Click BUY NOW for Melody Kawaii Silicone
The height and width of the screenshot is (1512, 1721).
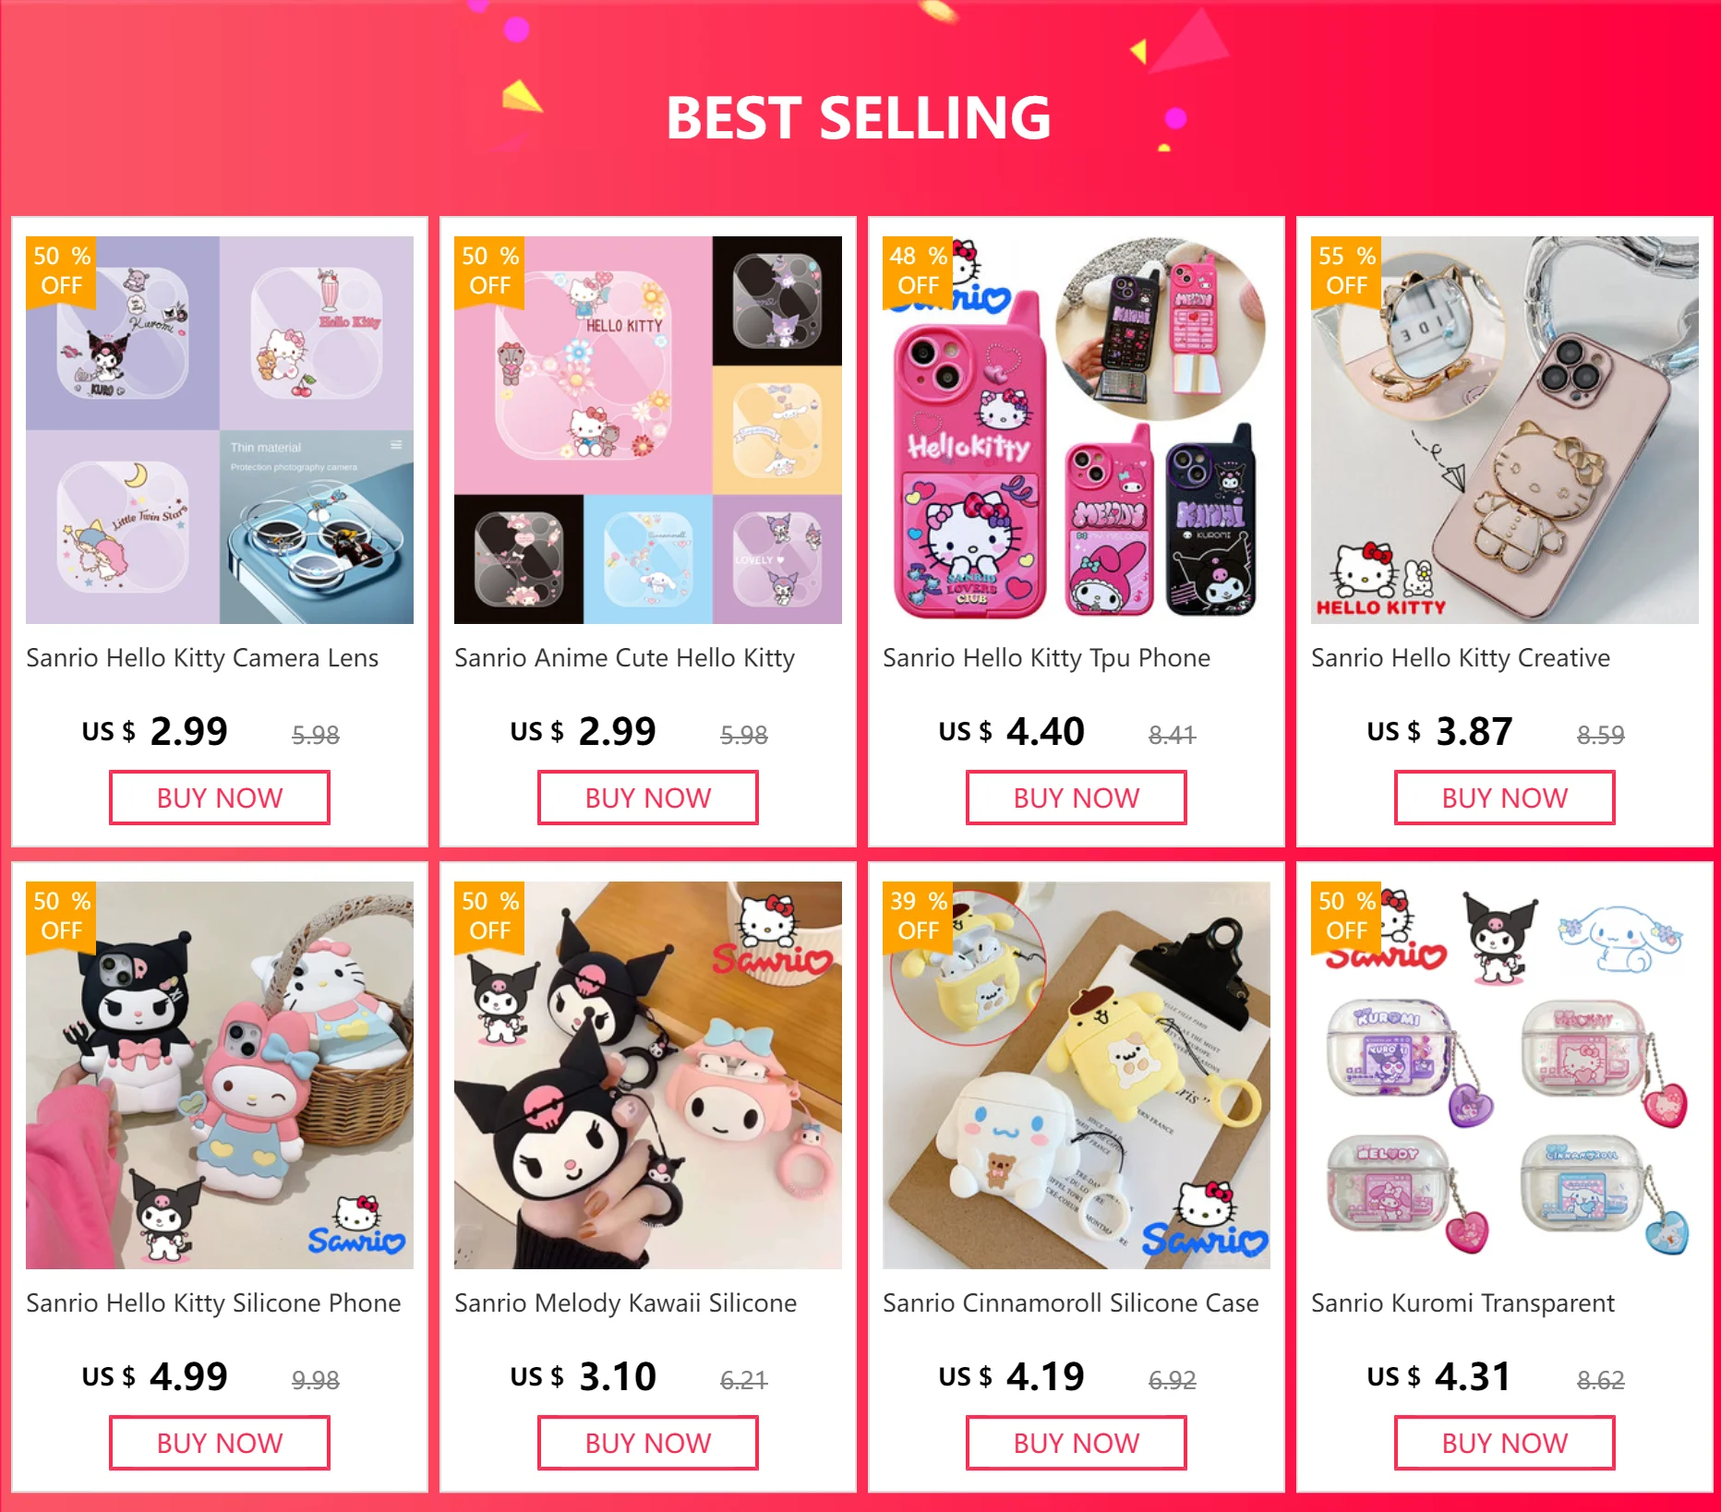[648, 1443]
